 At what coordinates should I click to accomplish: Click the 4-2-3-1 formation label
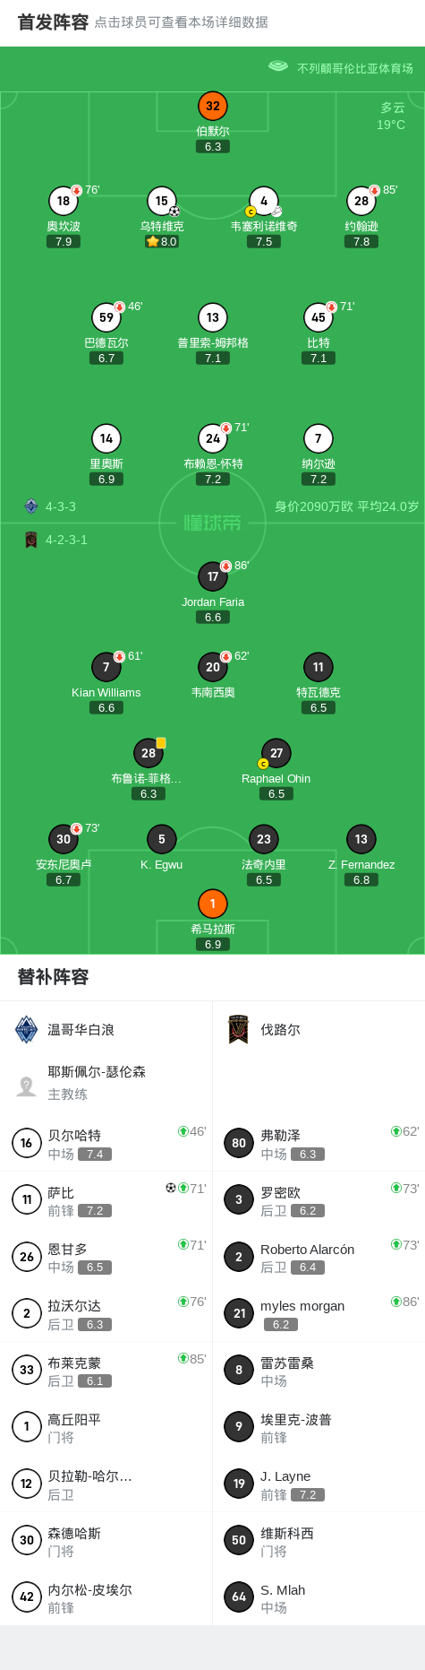click(66, 540)
